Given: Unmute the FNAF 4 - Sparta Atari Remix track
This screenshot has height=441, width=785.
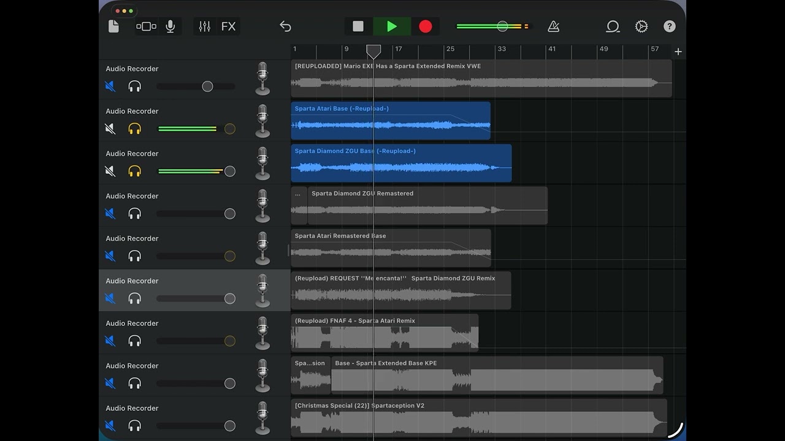Looking at the screenshot, I should click(110, 341).
